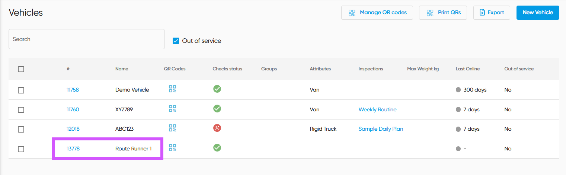566x175 pixels.
Task: Click the Print QRs button
Action: click(443, 13)
